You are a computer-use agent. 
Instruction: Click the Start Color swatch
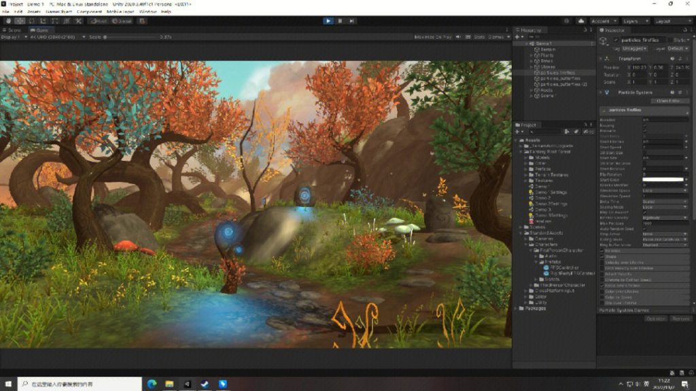click(663, 179)
